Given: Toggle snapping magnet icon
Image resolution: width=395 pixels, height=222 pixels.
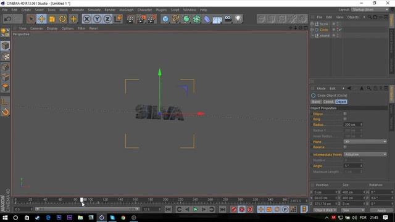Looking at the screenshot, I should click(x=5, y=112).
